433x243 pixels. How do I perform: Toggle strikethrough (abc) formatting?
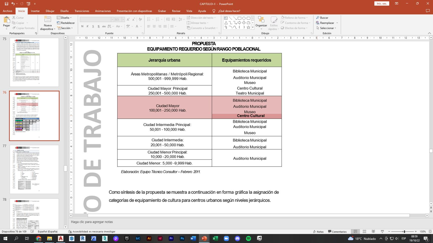[x=104, y=26]
